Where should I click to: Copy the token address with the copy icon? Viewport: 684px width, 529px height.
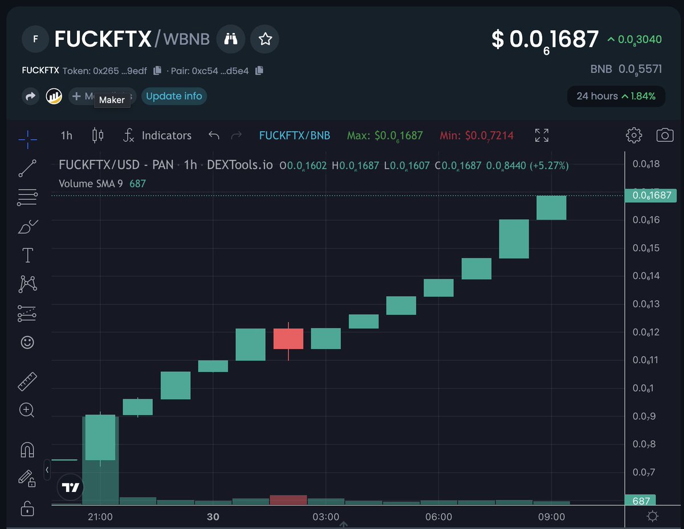[x=157, y=70]
